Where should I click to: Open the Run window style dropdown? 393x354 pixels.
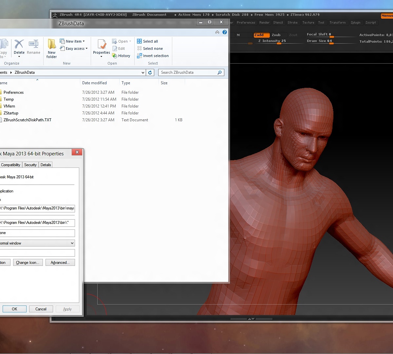click(72, 243)
